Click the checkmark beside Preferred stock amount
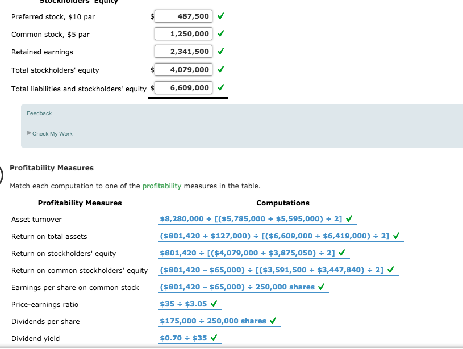This screenshot has width=463, height=349. tap(220, 16)
